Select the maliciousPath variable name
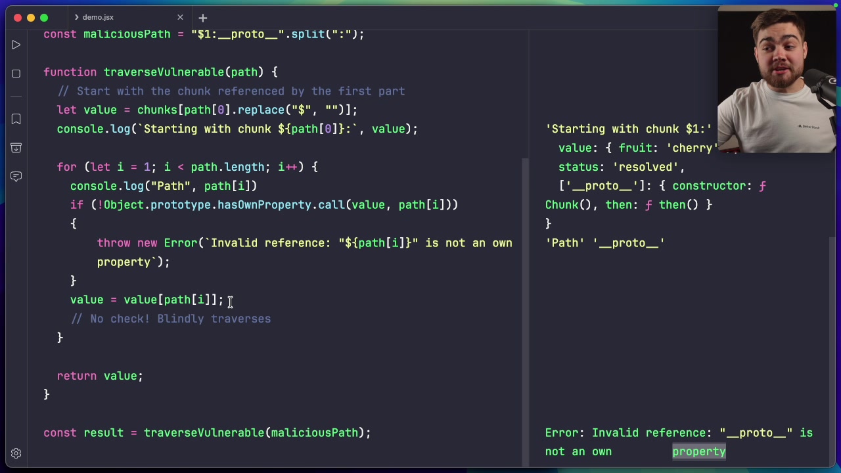 [x=126, y=34]
